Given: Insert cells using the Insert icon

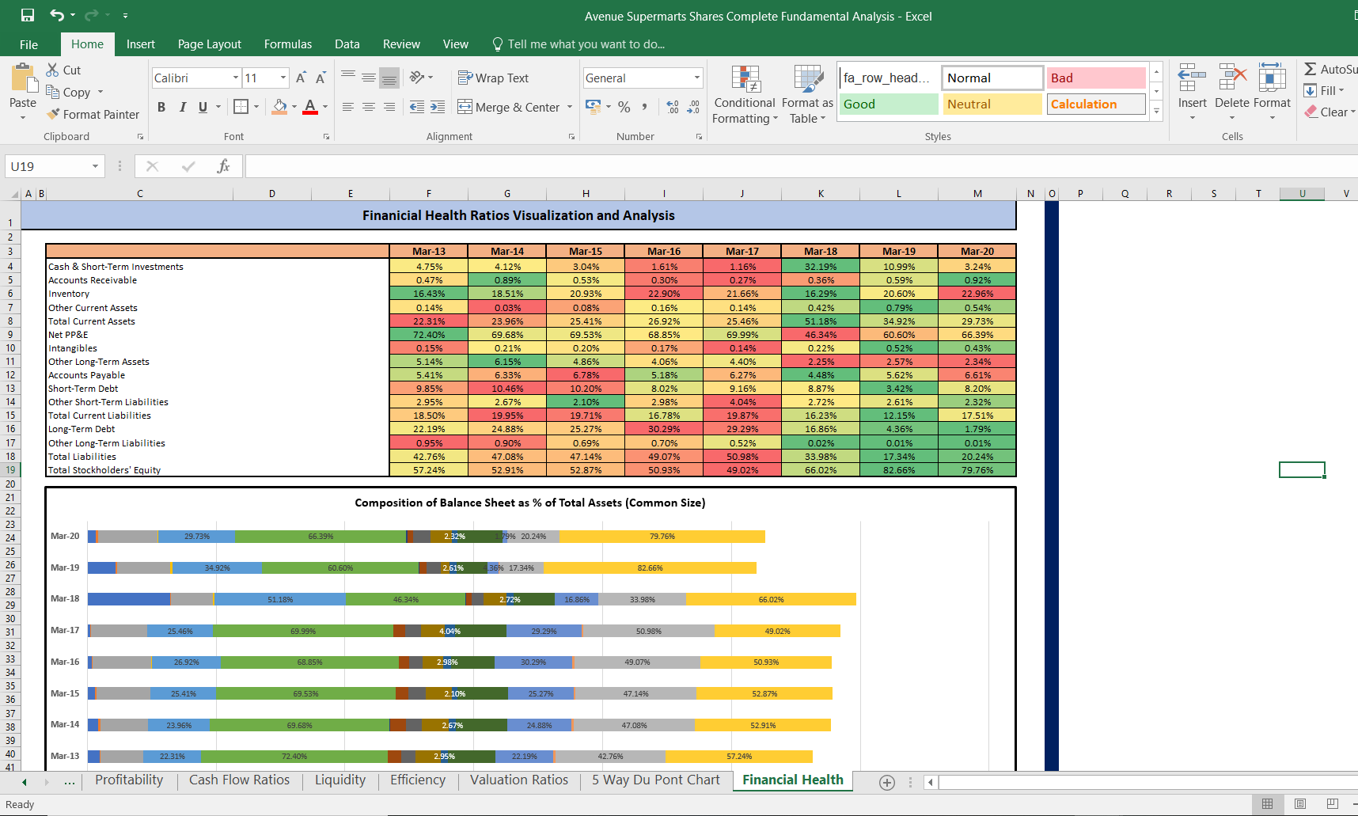Looking at the screenshot, I should coord(1192,78).
